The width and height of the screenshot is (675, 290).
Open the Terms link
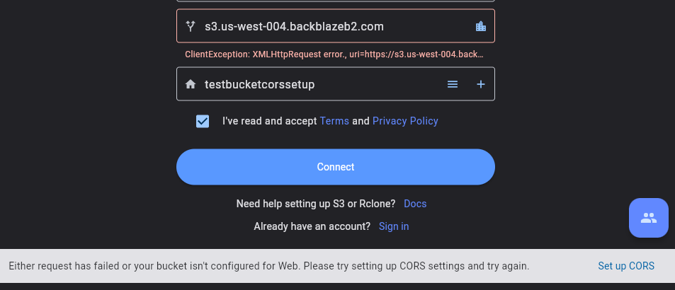tap(334, 121)
